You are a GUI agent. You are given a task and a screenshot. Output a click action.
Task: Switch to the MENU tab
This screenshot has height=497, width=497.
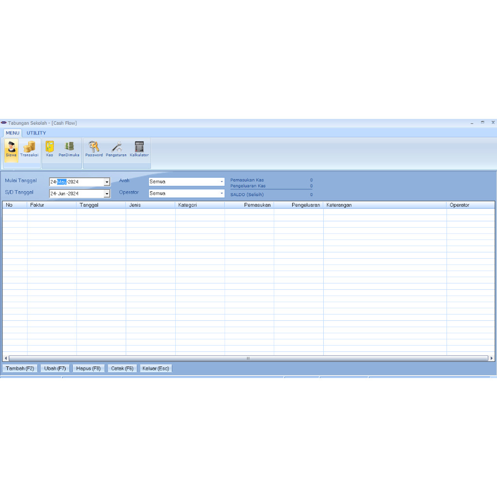[12, 133]
